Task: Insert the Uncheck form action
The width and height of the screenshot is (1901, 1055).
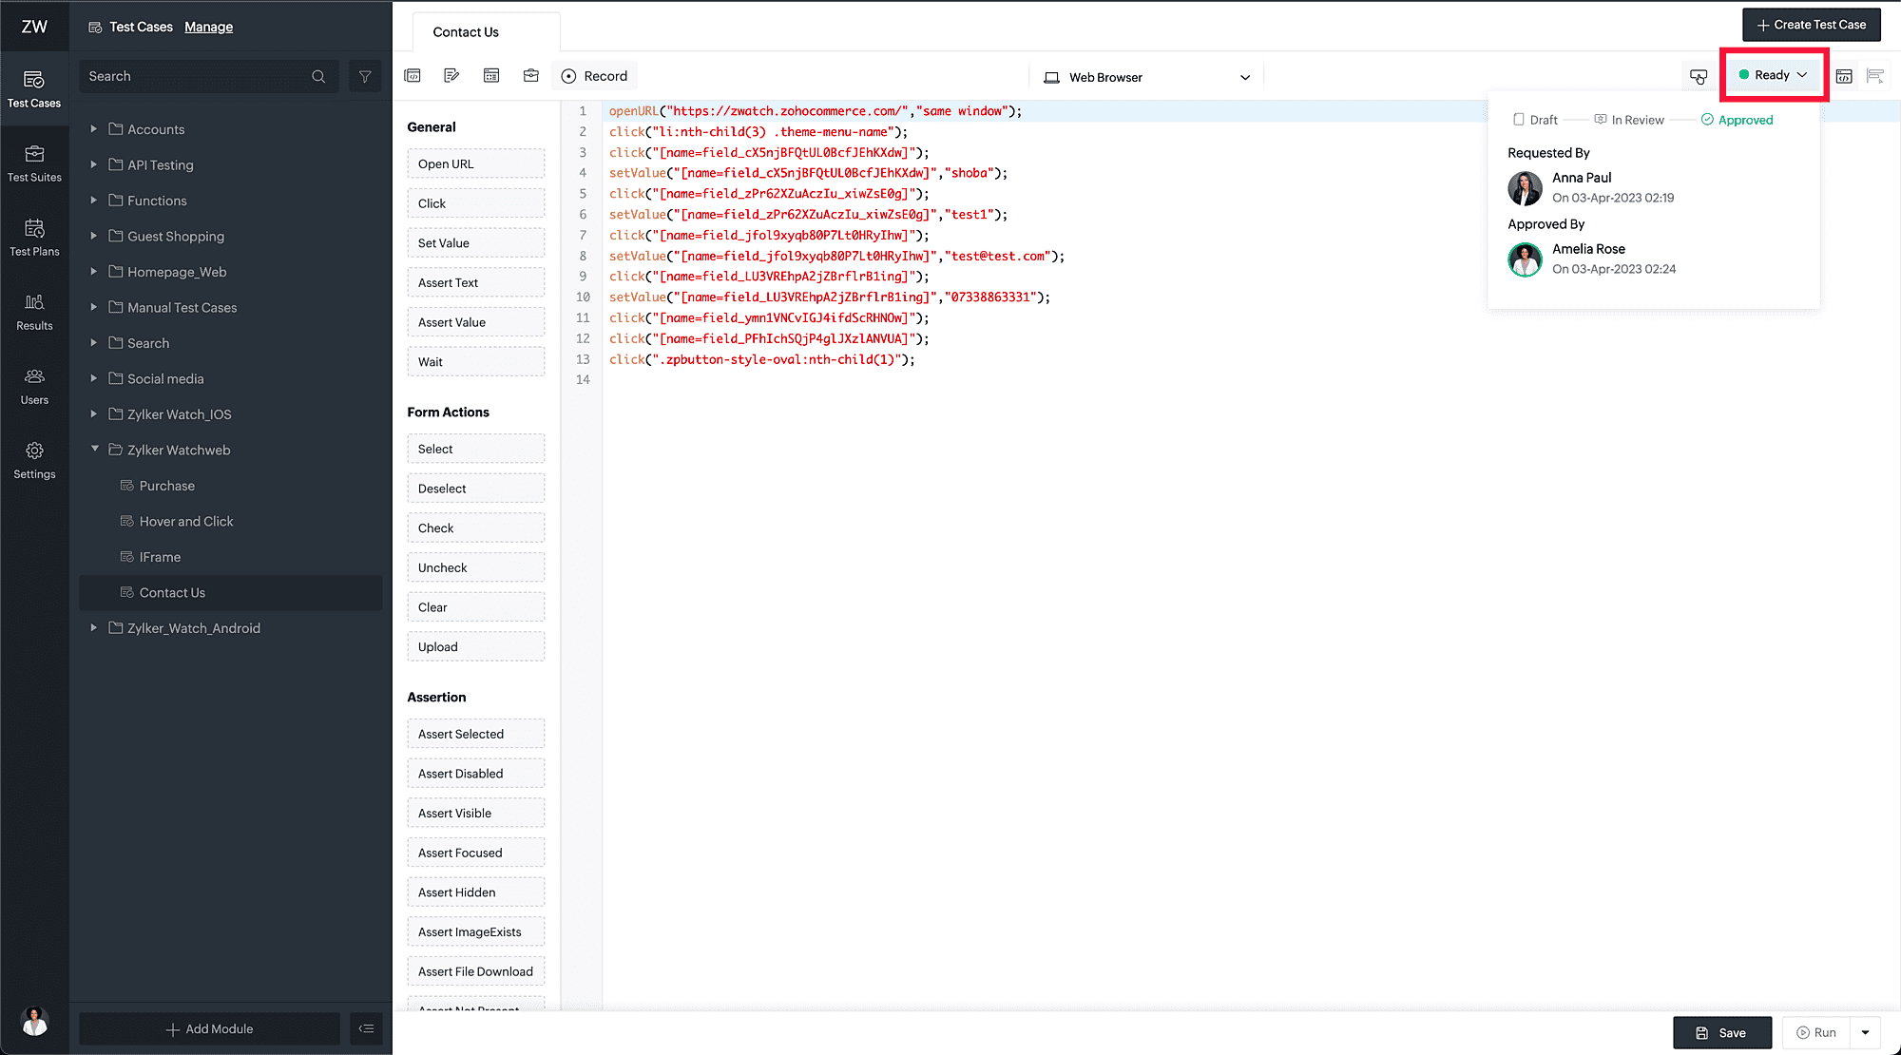Action: pyautogui.click(x=475, y=567)
